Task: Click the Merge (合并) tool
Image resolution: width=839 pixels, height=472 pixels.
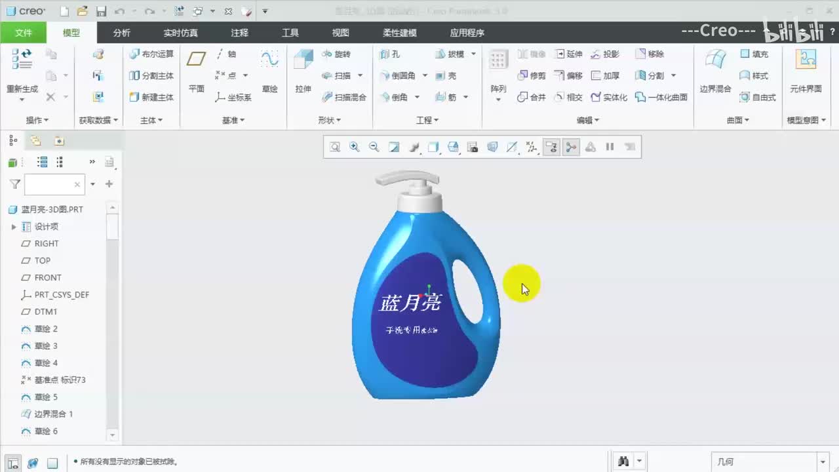Action: 532,97
